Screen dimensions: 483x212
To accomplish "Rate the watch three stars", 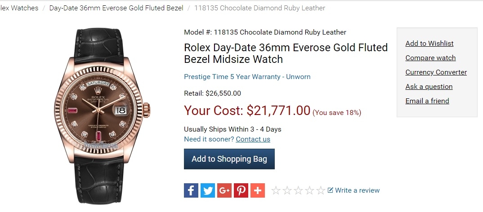I will (298, 190).
